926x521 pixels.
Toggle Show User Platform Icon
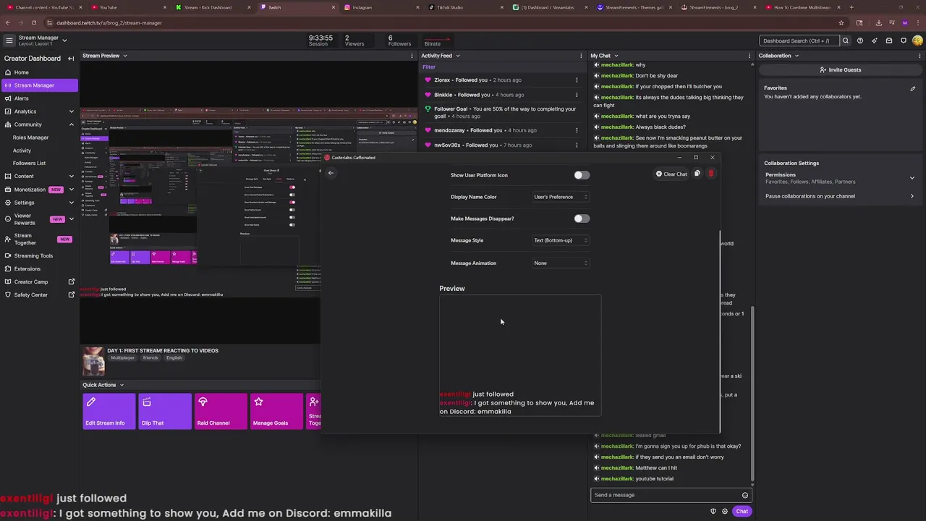582,175
